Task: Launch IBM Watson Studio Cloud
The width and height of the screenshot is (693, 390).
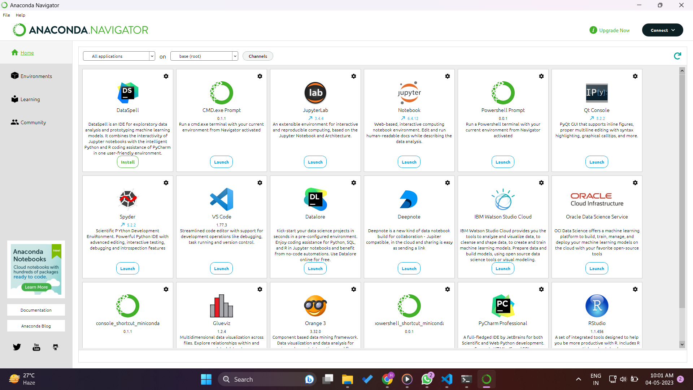Action: [x=503, y=269]
